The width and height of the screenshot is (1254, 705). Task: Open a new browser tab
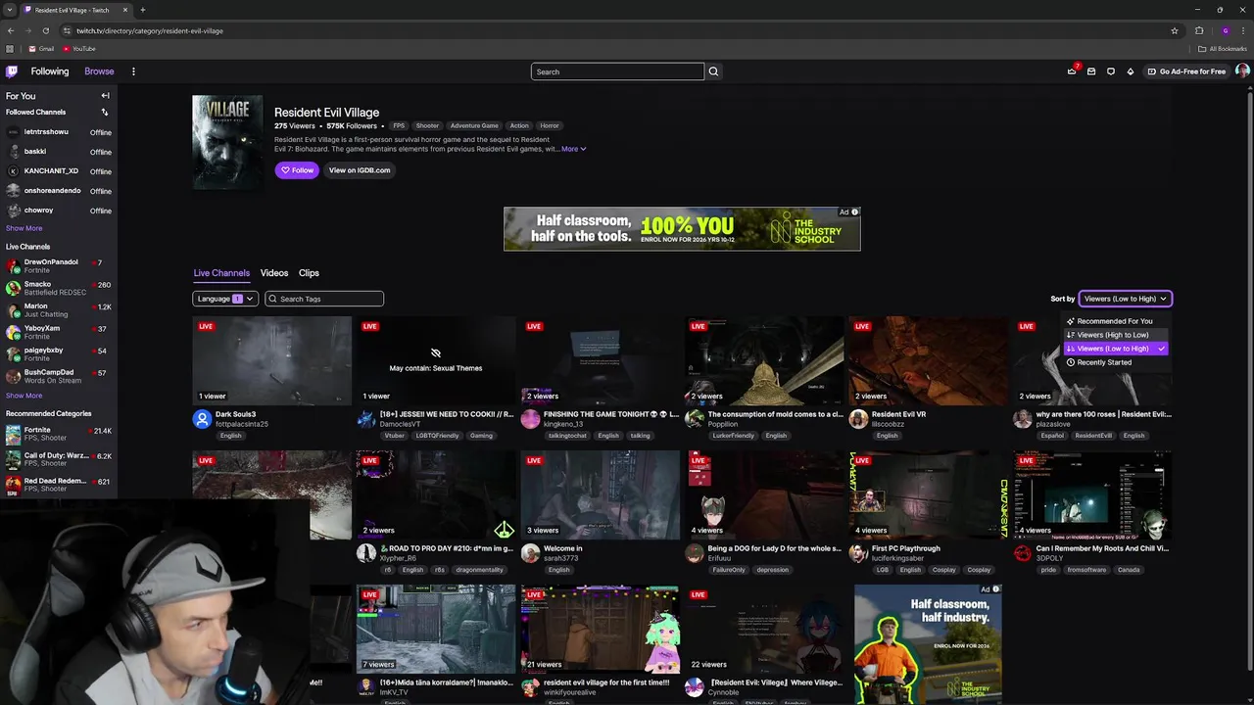pyautogui.click(x=142, y=10)
